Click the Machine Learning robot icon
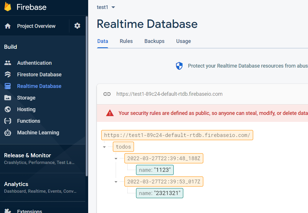The height and width of the screenshot is (213, 308). [x=8, y=133]
